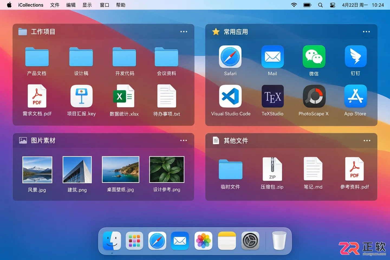The height and width of the screenshot is (260, 390).
Task: Open the 帮助 menu
Action: [121, 5]
